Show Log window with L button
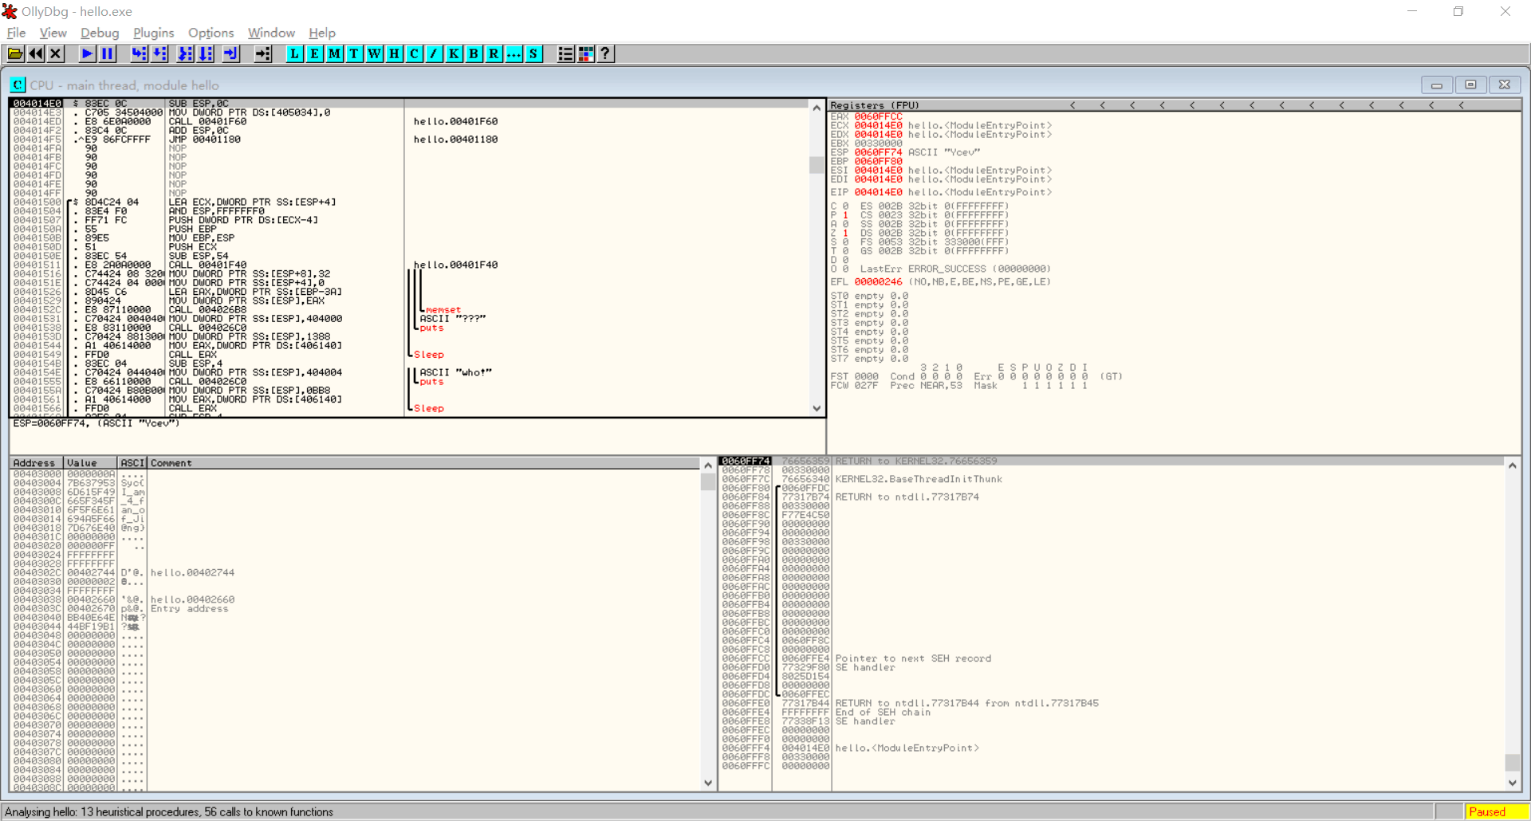The height and width of the screenshot is (821, 1531). click(x=294, y=53)
